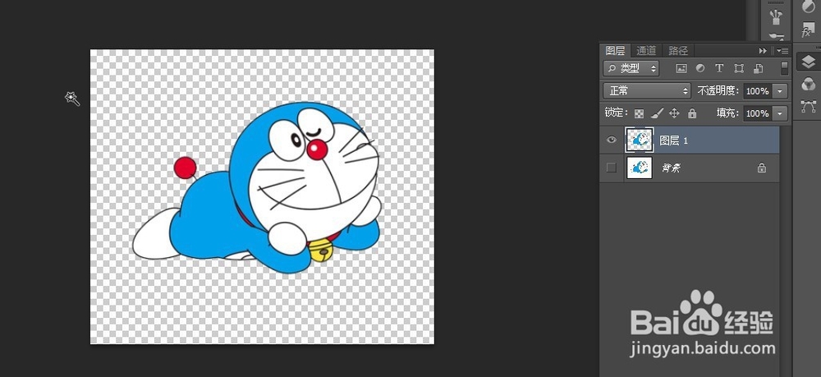
Task: Filter by adjustment layers icon
Action: click(x=700, y=68)
